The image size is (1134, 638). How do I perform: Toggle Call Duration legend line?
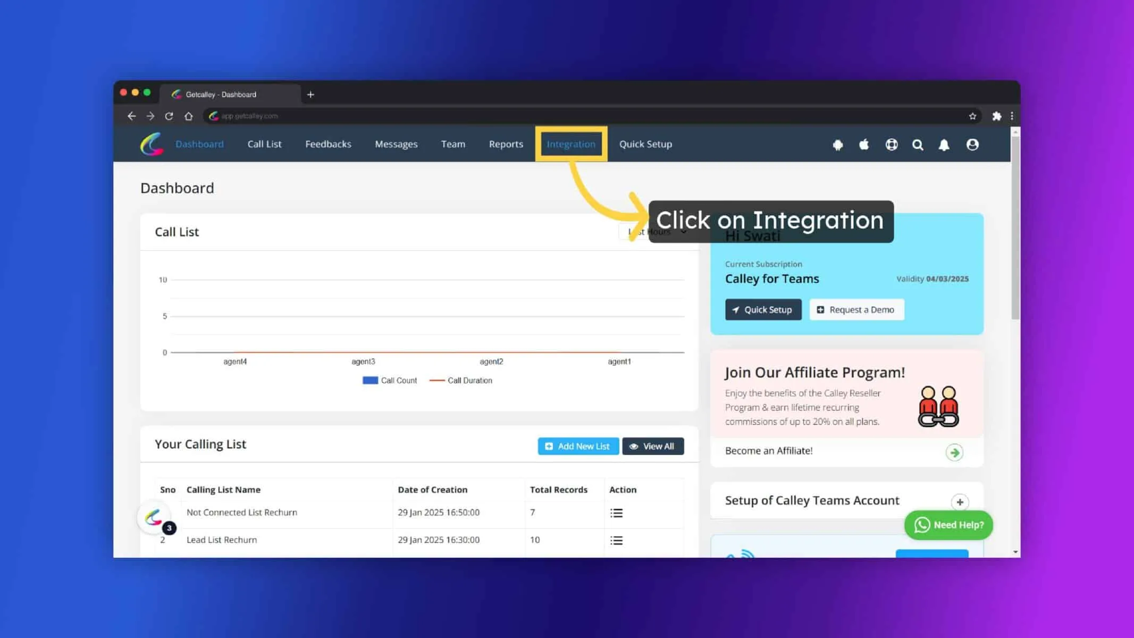[437, 380]
